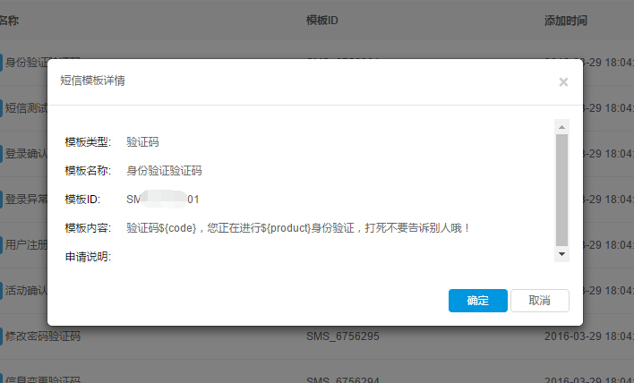
Task: Click template ID SMS_6756295 in the table
Action: coord(342,336)
